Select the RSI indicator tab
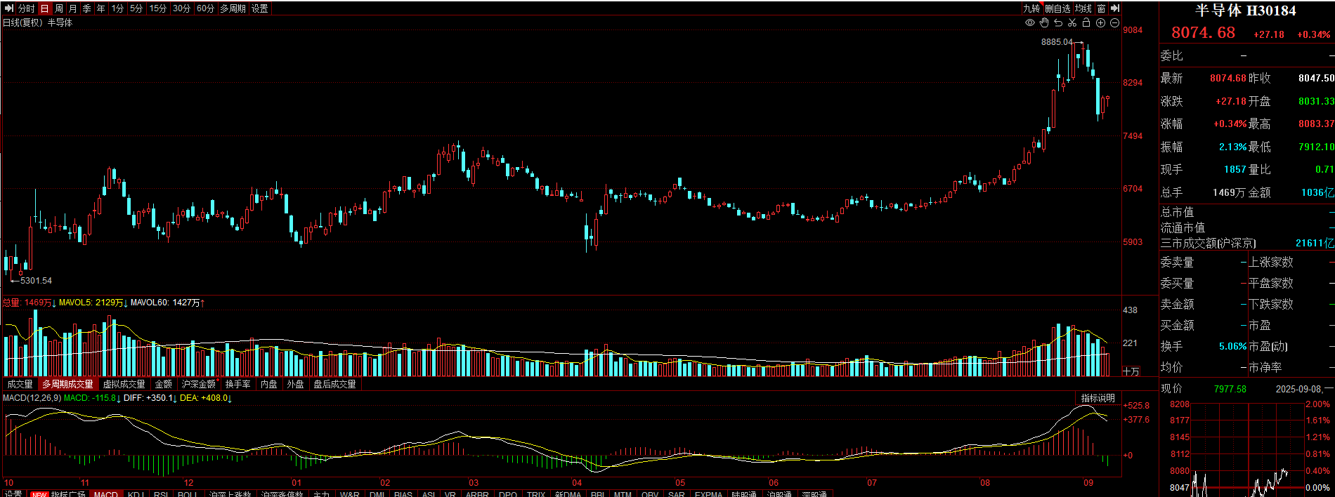Viewport: 1335px width, 497px height. [x=161, y=494]
